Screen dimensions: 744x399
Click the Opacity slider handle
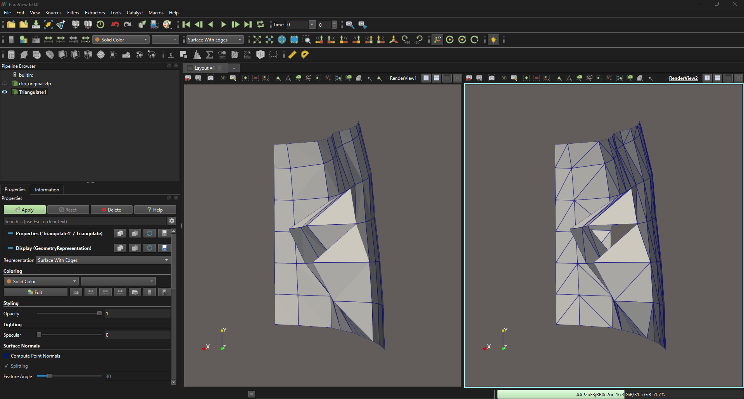(99, 313)
